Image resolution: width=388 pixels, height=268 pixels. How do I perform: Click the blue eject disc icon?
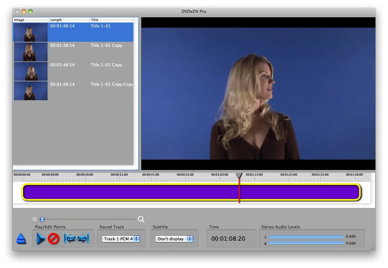click(x=21, y=239)
